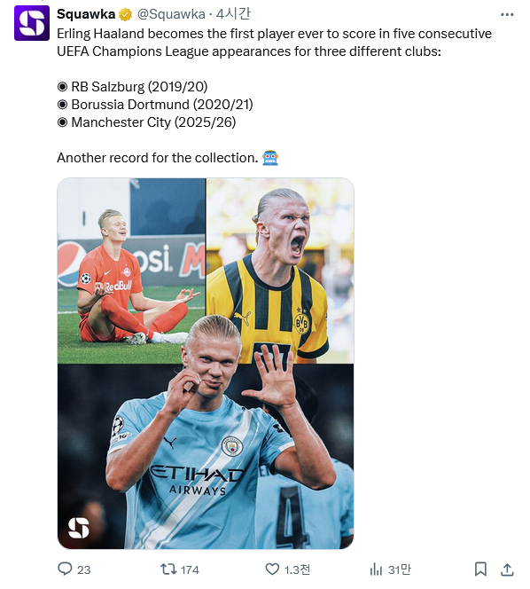Open the Squawka display name link
Image resolution: width=530 pixels, height=589 pixels.
click(x=86, y=14)
